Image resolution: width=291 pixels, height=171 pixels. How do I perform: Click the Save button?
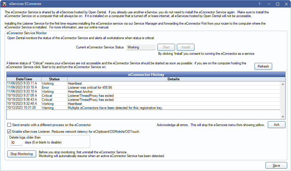pyautogui.click(x=276, y=165)
